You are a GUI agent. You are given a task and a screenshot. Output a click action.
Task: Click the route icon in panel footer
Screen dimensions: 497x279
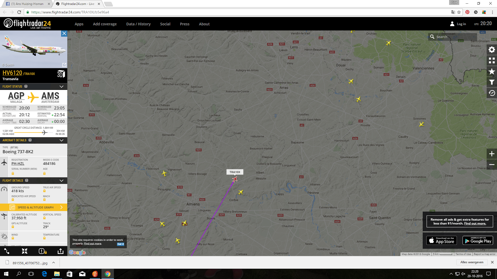[7, 251]
